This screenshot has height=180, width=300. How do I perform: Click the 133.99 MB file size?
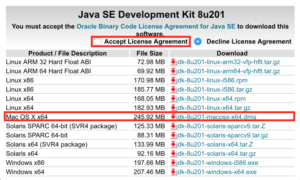pos(149,144)
